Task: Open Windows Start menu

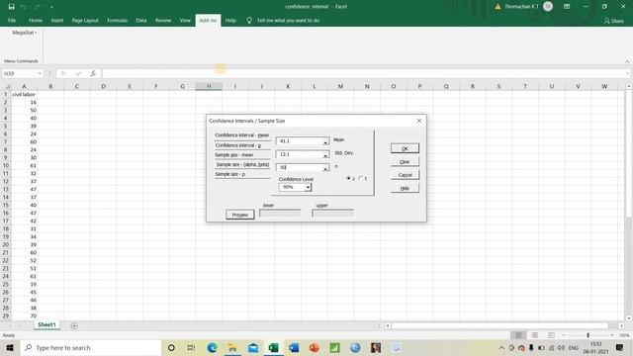Action: 10,347
